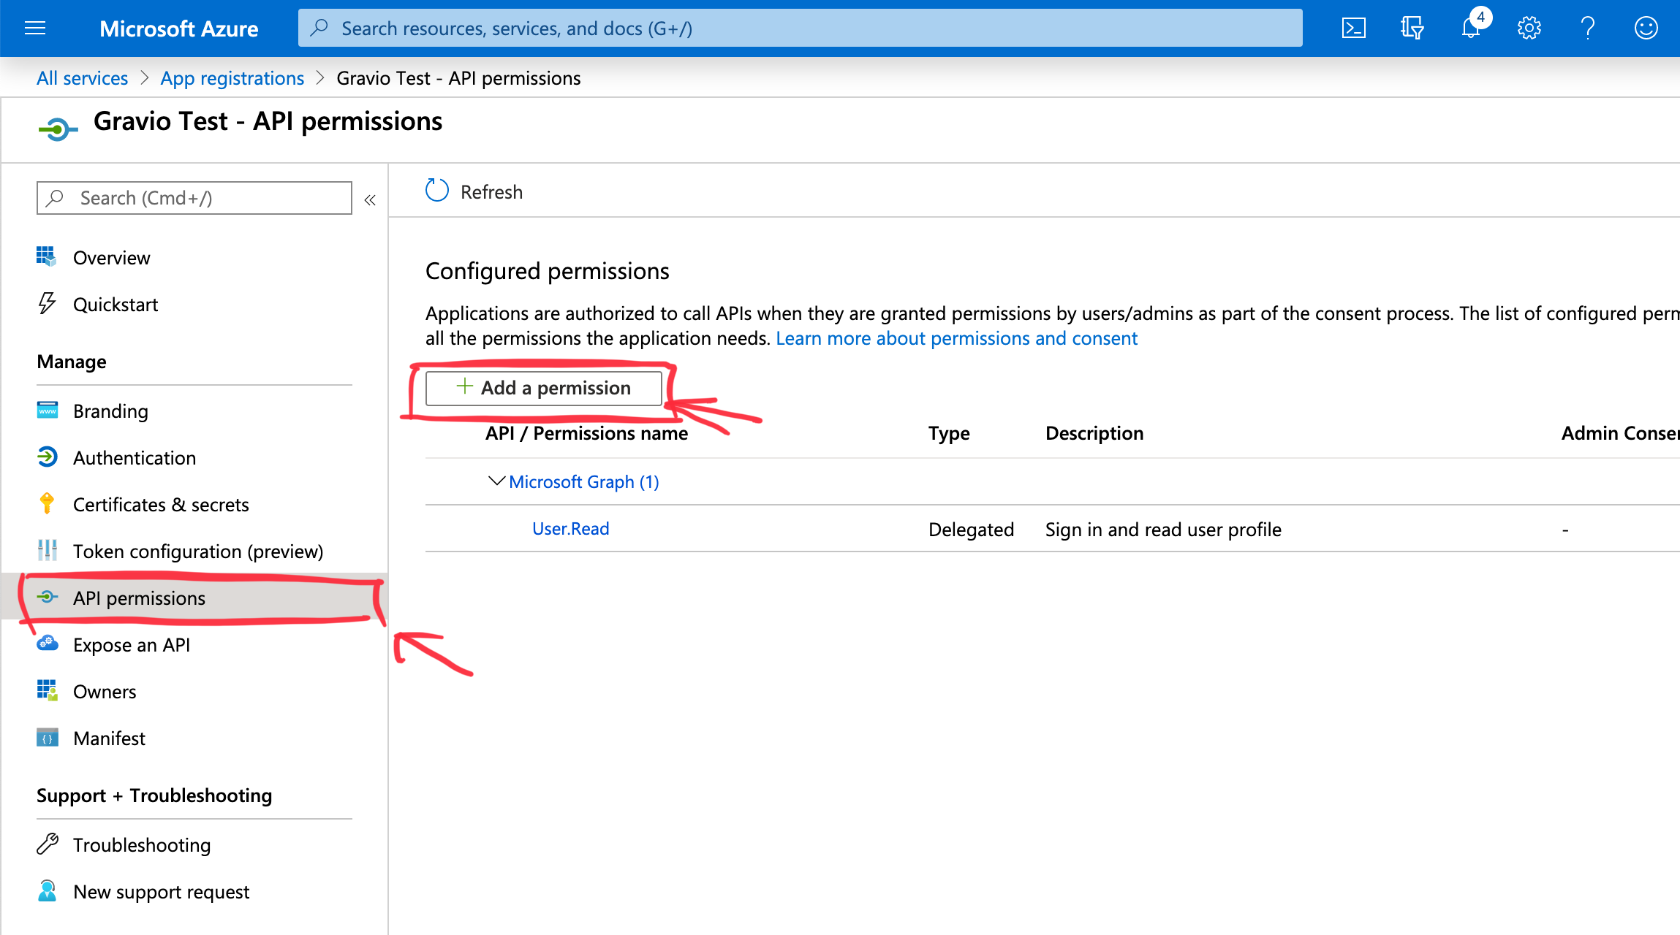The width and height of the screenshot is (1680, 935).
Task: Click the Certificates & secrets key icon
Action: (x=47, y=503)
